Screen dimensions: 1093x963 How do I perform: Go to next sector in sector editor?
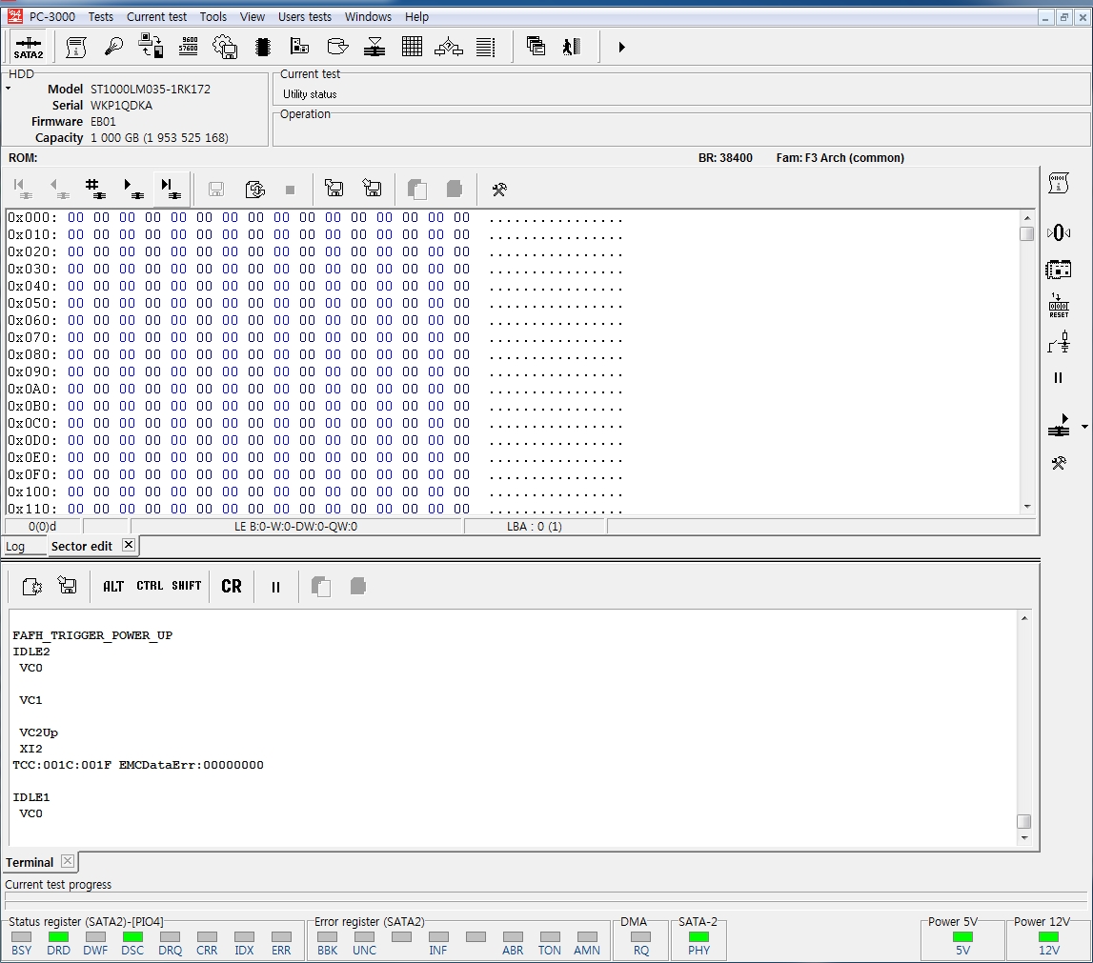coord(131,189)
